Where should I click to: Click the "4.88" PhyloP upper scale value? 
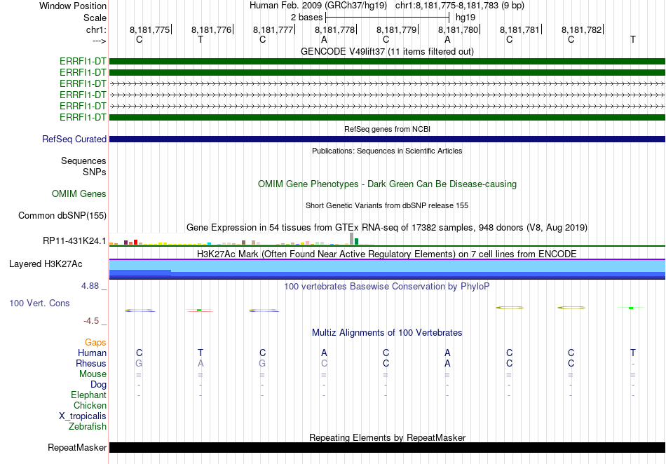pos(90,286)
